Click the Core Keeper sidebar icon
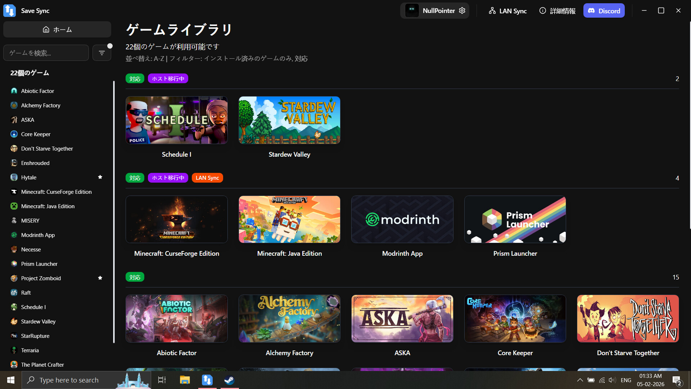691x389 pixels. coord(14,134)
